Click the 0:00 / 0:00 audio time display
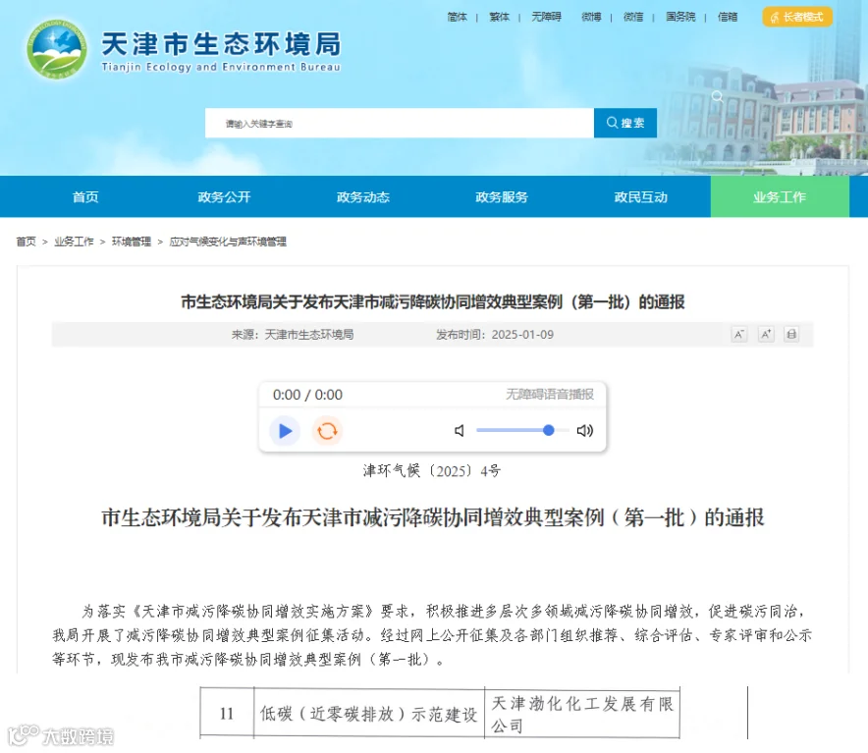The image size is (868, 753). tap(307, 395)
